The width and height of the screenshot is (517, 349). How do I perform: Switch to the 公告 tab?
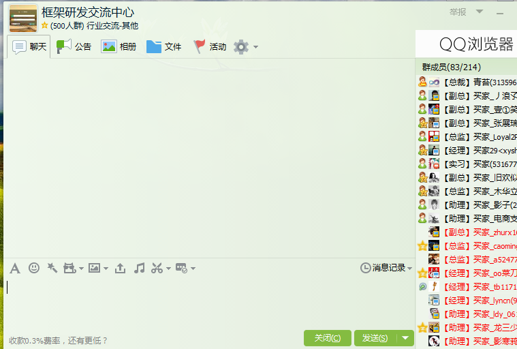74,46
